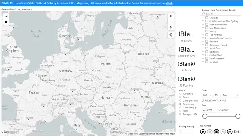
Task: Click the end date field 9/14/2022
Action: tap(224, 110)
